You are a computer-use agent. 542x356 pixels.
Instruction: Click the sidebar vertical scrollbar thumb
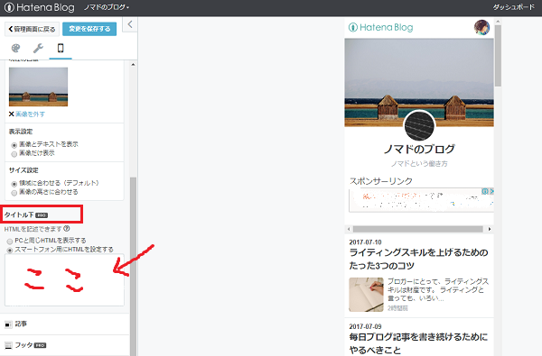133,266
